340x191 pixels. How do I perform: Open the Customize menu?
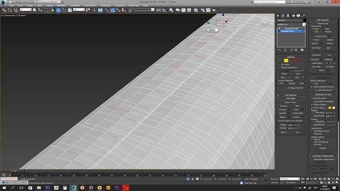coord(120,5)
